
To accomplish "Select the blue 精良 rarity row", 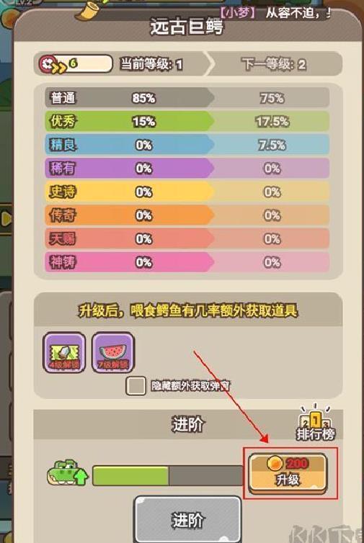I will click(187, 145).
